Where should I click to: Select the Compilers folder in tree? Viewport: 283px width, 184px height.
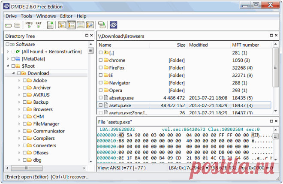pyautogui.click(x=44, y=138)
